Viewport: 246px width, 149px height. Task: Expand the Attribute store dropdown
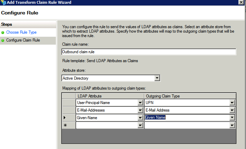pos(157,78)
